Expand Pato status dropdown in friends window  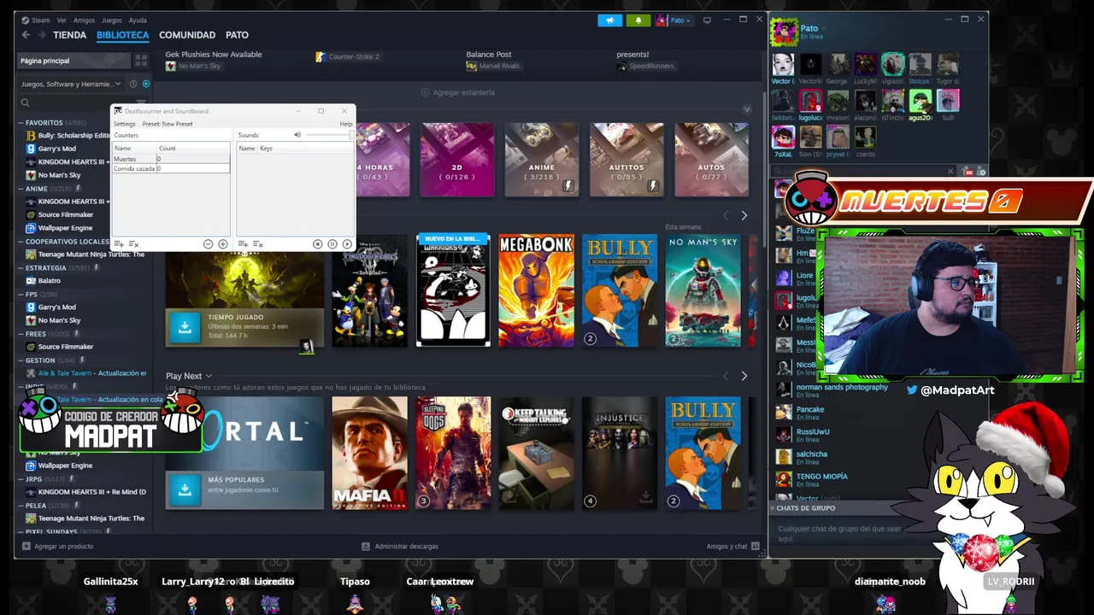(824, 28)
